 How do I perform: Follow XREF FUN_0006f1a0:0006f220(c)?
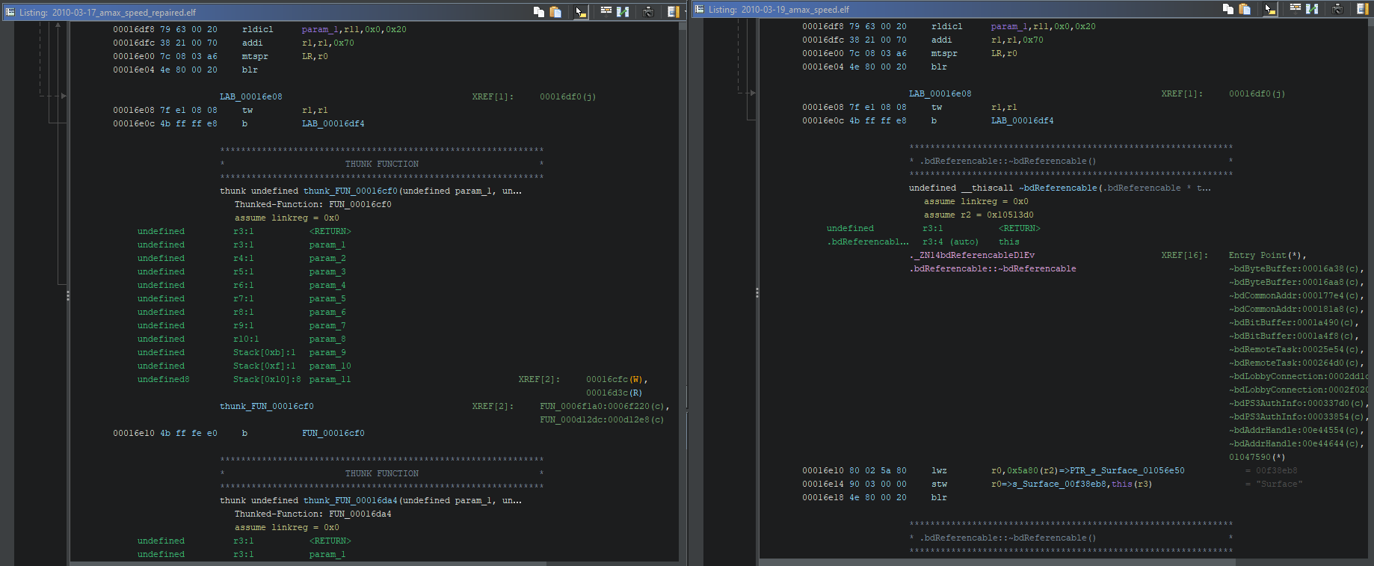pos(604,407)
